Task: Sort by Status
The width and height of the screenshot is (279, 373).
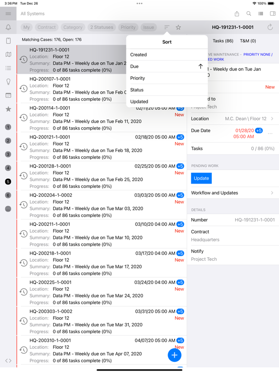Action: 167,90
